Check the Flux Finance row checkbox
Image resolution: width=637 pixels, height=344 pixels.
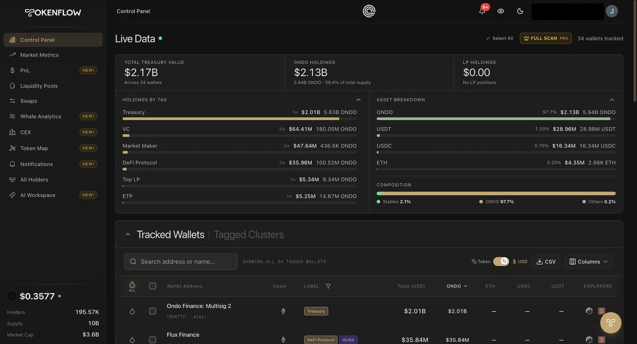tap(152, 340)
